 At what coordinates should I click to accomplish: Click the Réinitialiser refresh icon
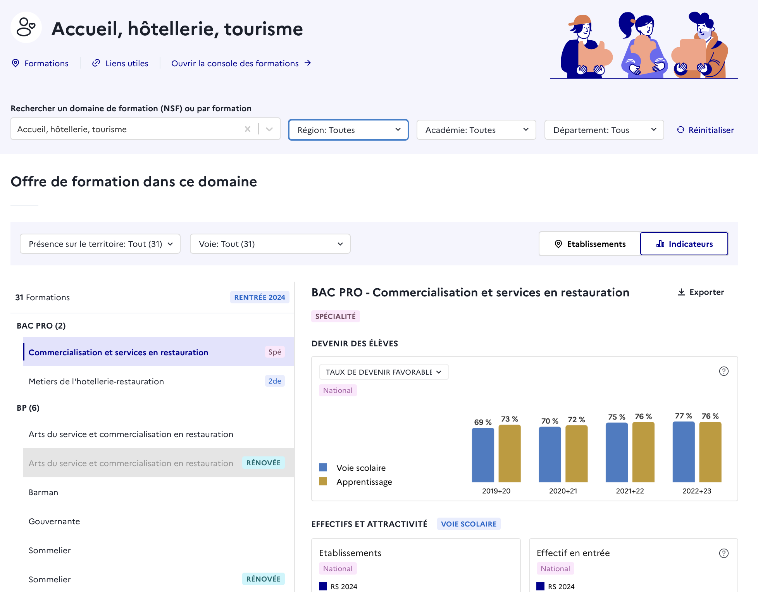click(x=680, y=130)
